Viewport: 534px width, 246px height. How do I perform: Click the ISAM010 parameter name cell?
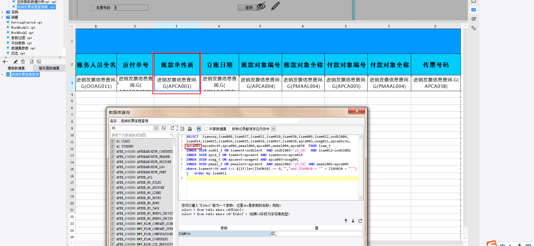coord(224,234)
